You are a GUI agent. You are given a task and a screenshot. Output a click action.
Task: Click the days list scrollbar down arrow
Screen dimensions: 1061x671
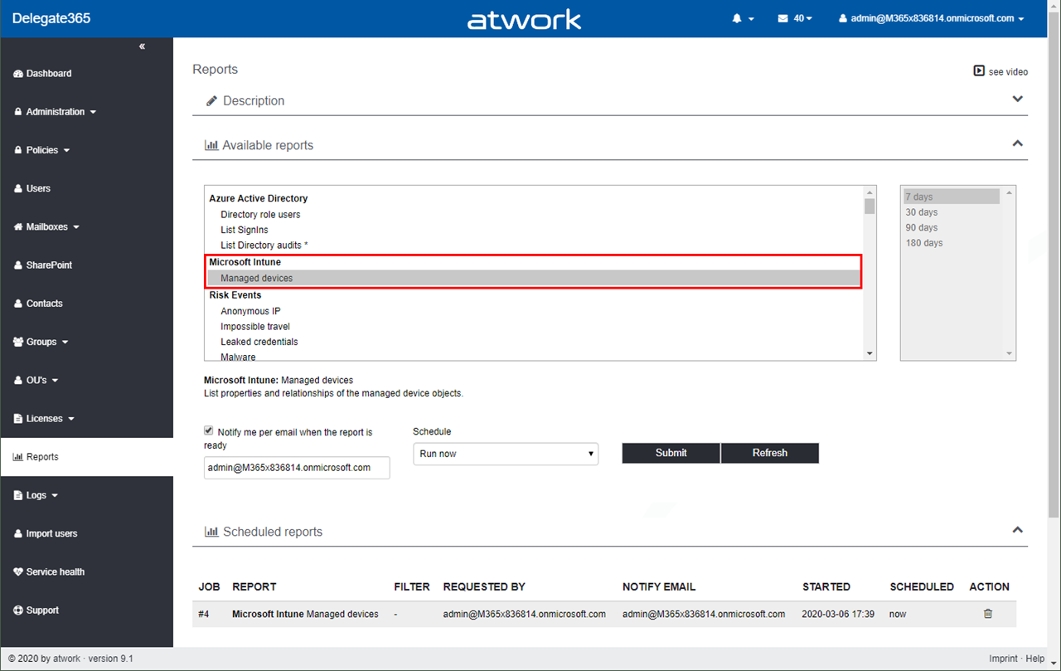pyautogui.click(x=1009, y=353)
